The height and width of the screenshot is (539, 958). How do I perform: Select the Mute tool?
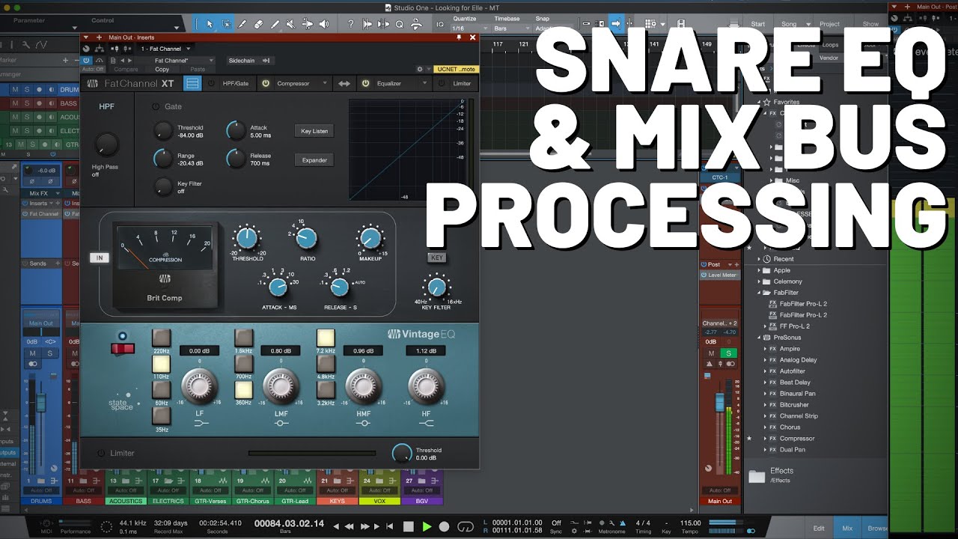[291, 24]
